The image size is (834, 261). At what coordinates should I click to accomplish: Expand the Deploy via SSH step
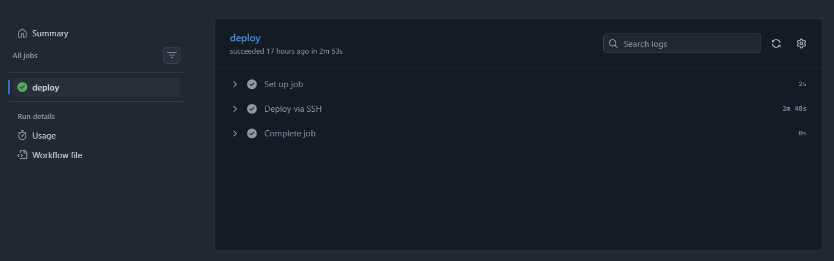(235, 109)
